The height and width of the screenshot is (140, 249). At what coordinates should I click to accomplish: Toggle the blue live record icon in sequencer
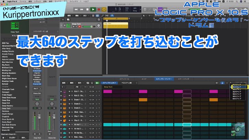point(222,83)
